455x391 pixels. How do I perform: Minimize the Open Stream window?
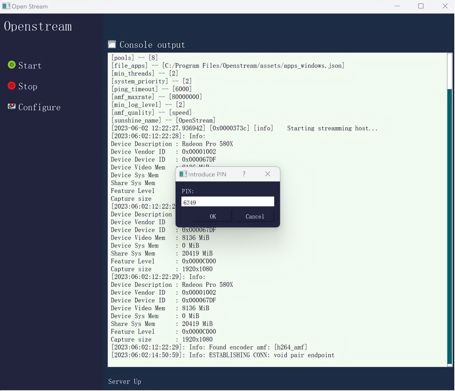tap(397, 6)
